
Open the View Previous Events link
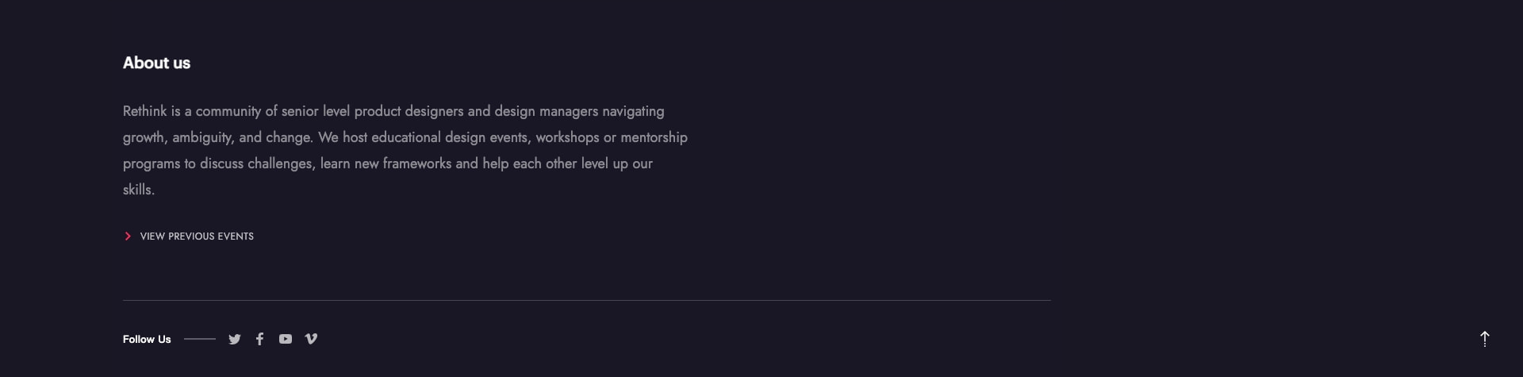tap(197, 237)
